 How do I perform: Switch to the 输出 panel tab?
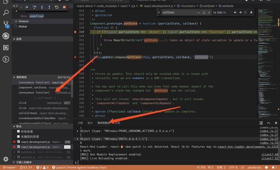point(90,123)
